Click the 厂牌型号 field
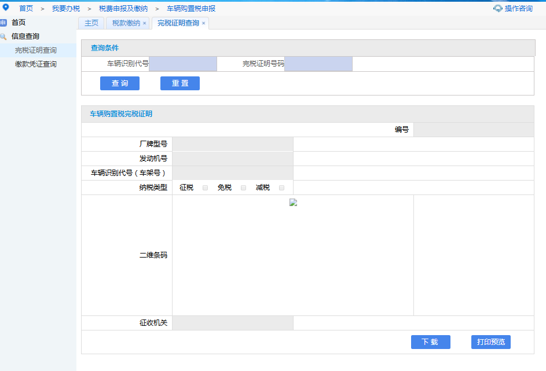This screenshot has height=371, width=546. point(233,144)
